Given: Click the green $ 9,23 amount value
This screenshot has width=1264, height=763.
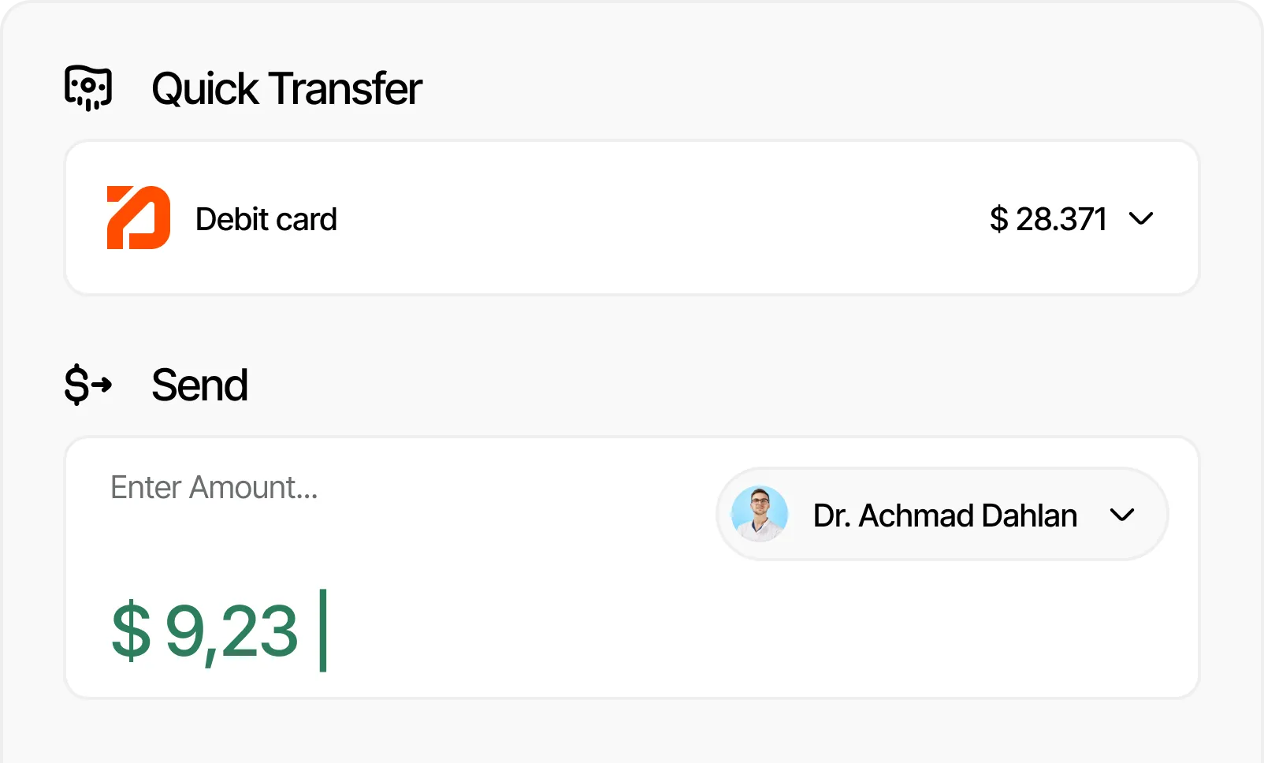Looking at the screenshot, I should (205, 631).
